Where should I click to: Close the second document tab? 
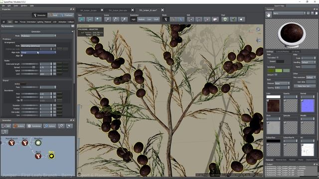pos(133,10)
